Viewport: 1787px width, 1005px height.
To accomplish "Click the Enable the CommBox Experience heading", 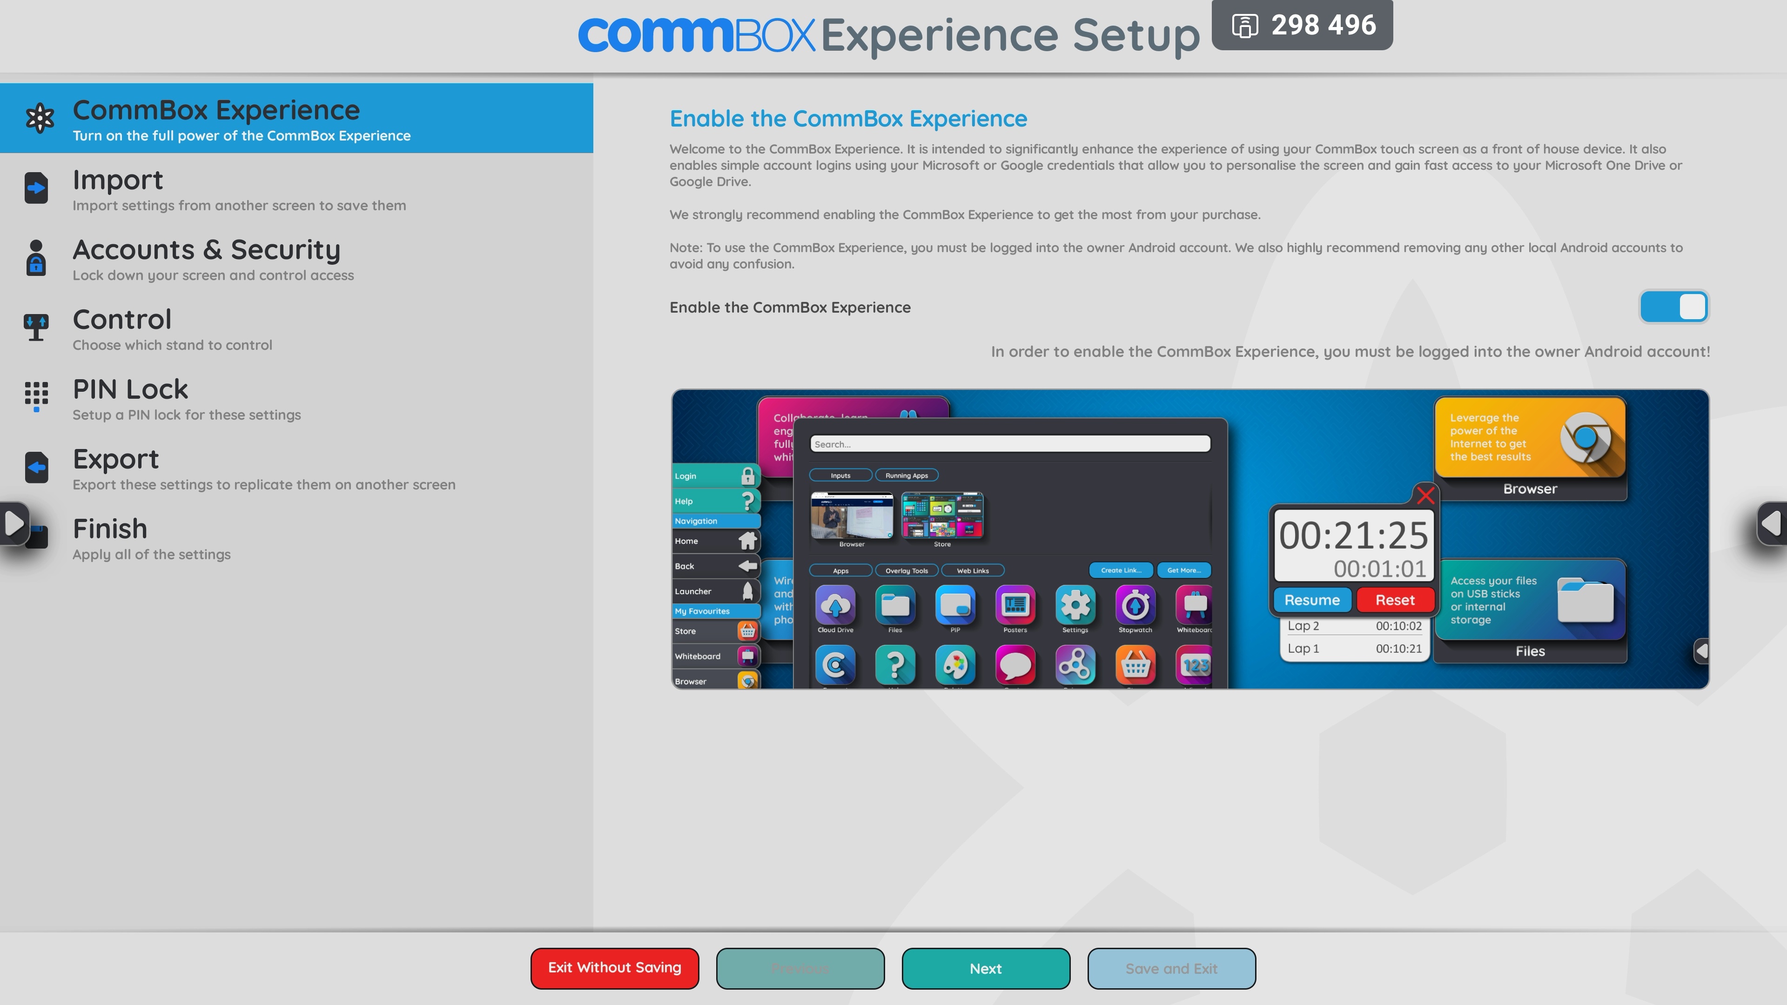I will tap(848, 119).
